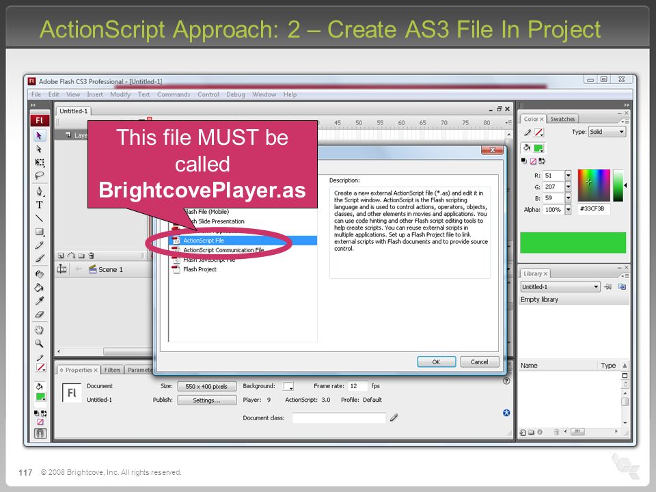Image resolution: width=656 pixels, height=492 pixels.
Task: Click the green fill color swatch in Color panel
Action: tap(538, 148)
